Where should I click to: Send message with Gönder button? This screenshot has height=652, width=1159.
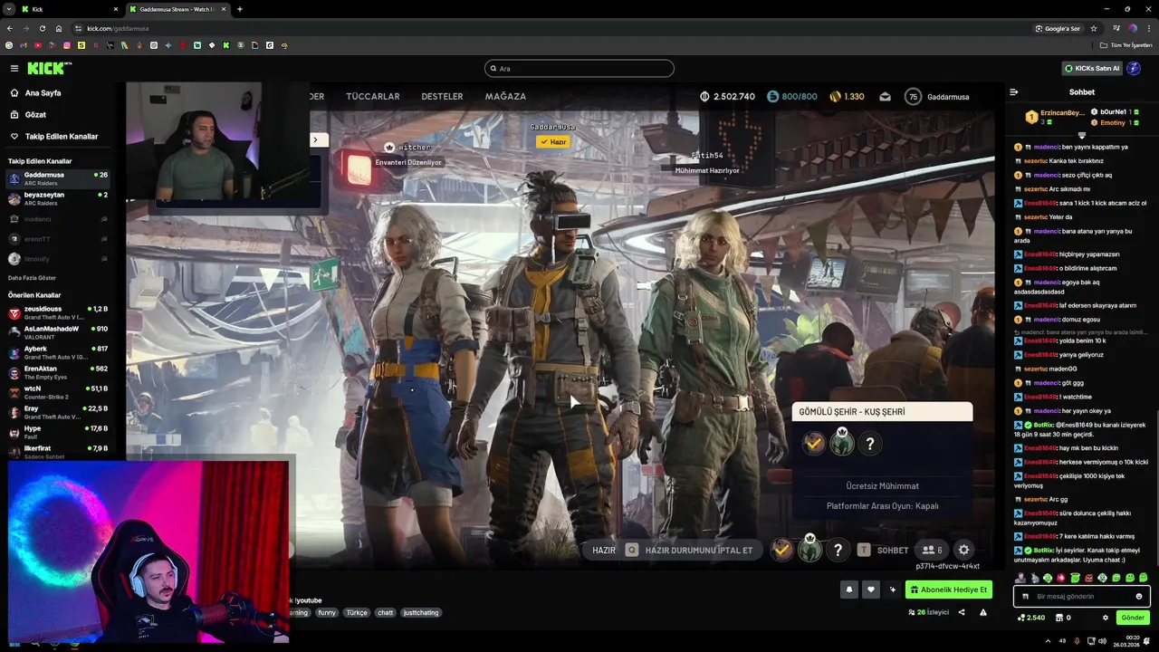(1133, 618)
